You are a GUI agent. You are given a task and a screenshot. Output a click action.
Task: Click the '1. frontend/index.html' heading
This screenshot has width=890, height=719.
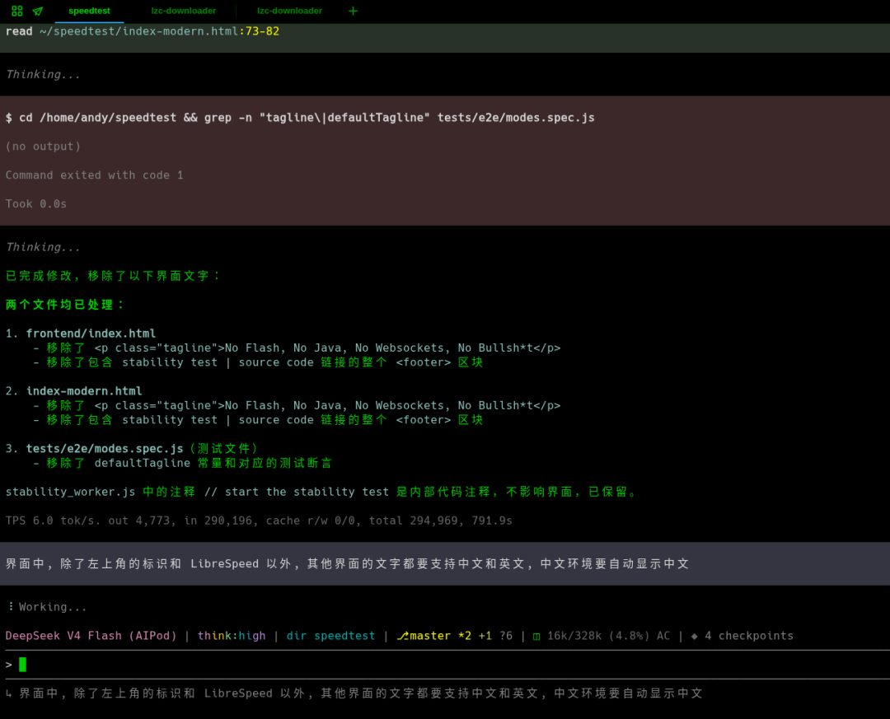tap(81, 333)
